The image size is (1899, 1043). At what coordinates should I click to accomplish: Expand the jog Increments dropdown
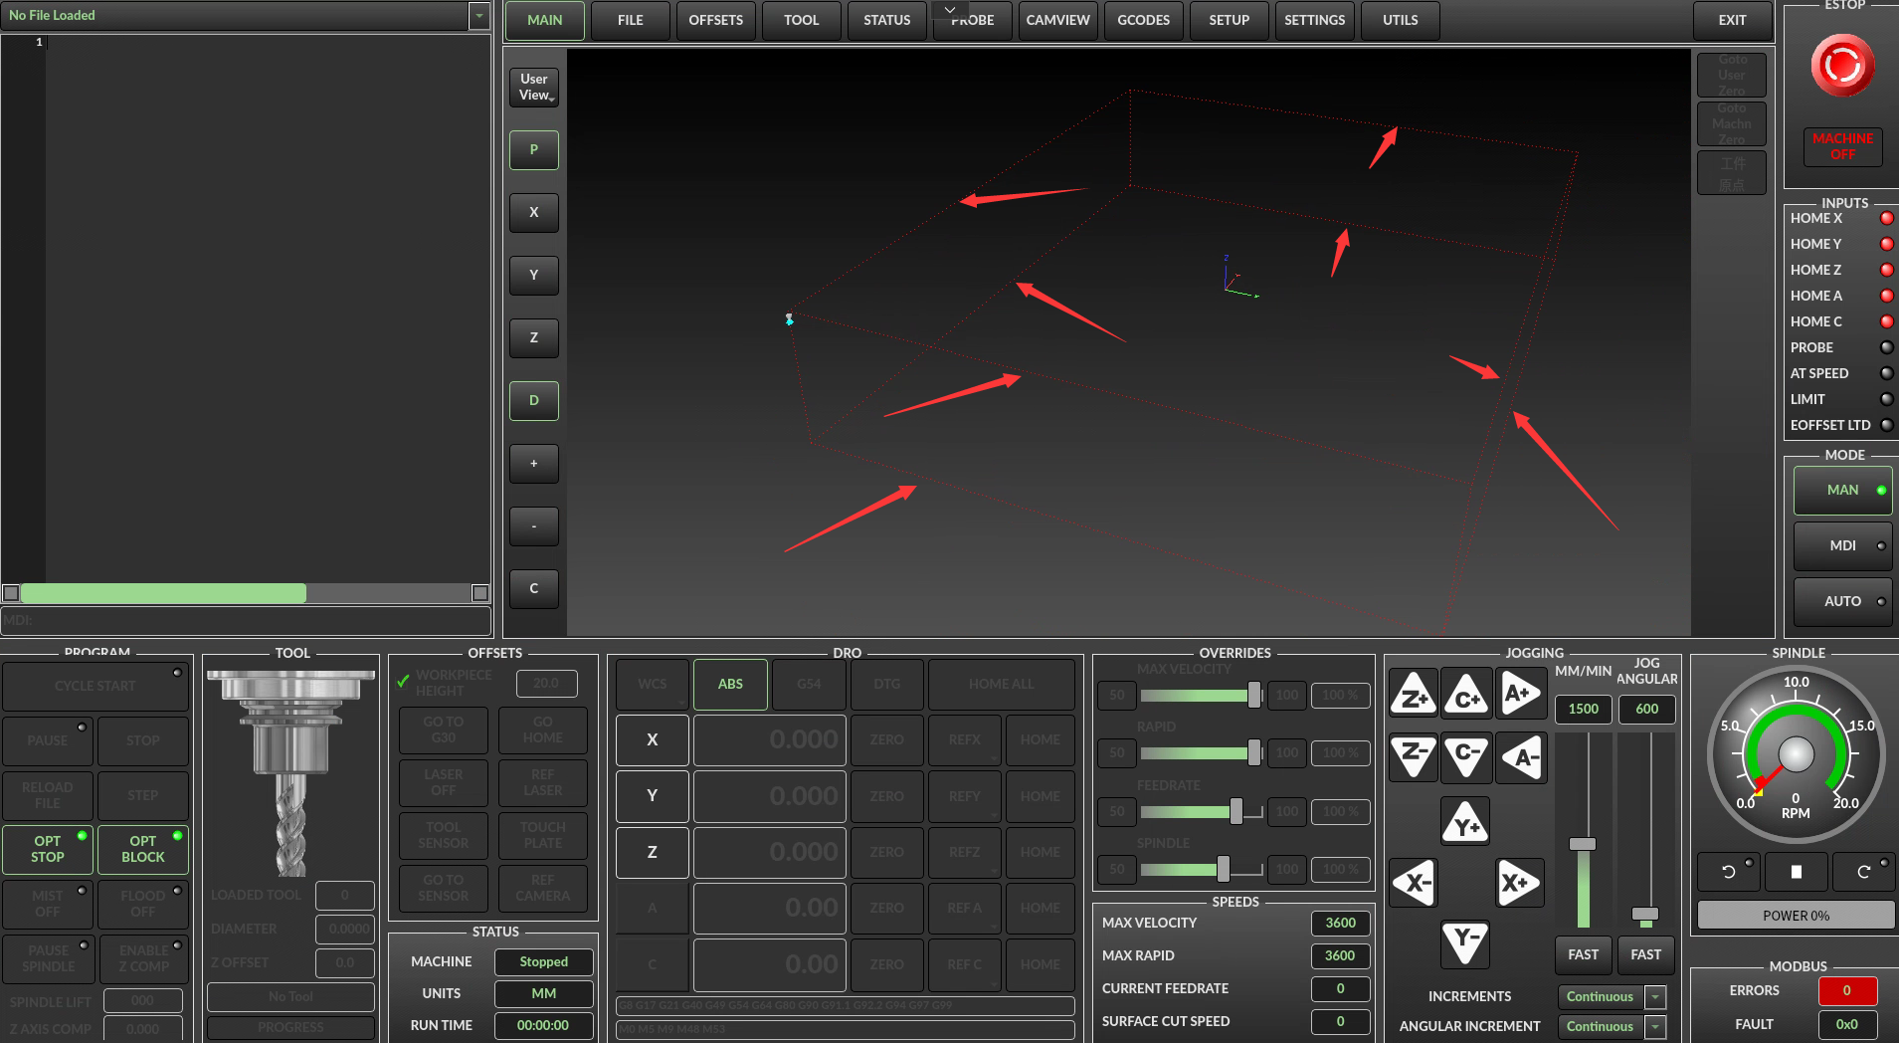pos(1655,996)
